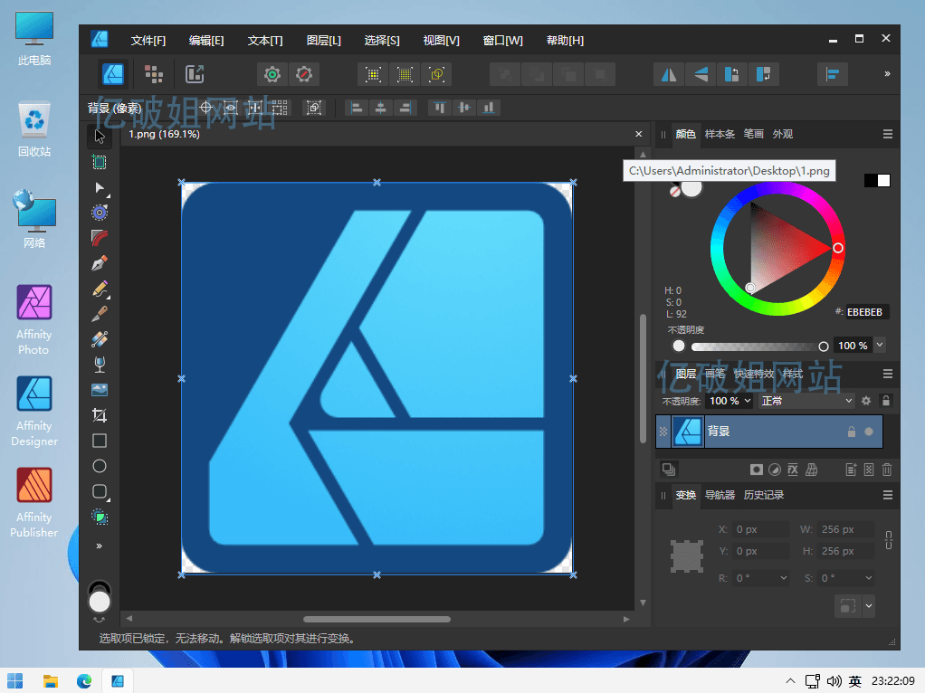Click the opacity slider handle in Color panel
This screenshot has height=693, width=925.
coord(823,346)
